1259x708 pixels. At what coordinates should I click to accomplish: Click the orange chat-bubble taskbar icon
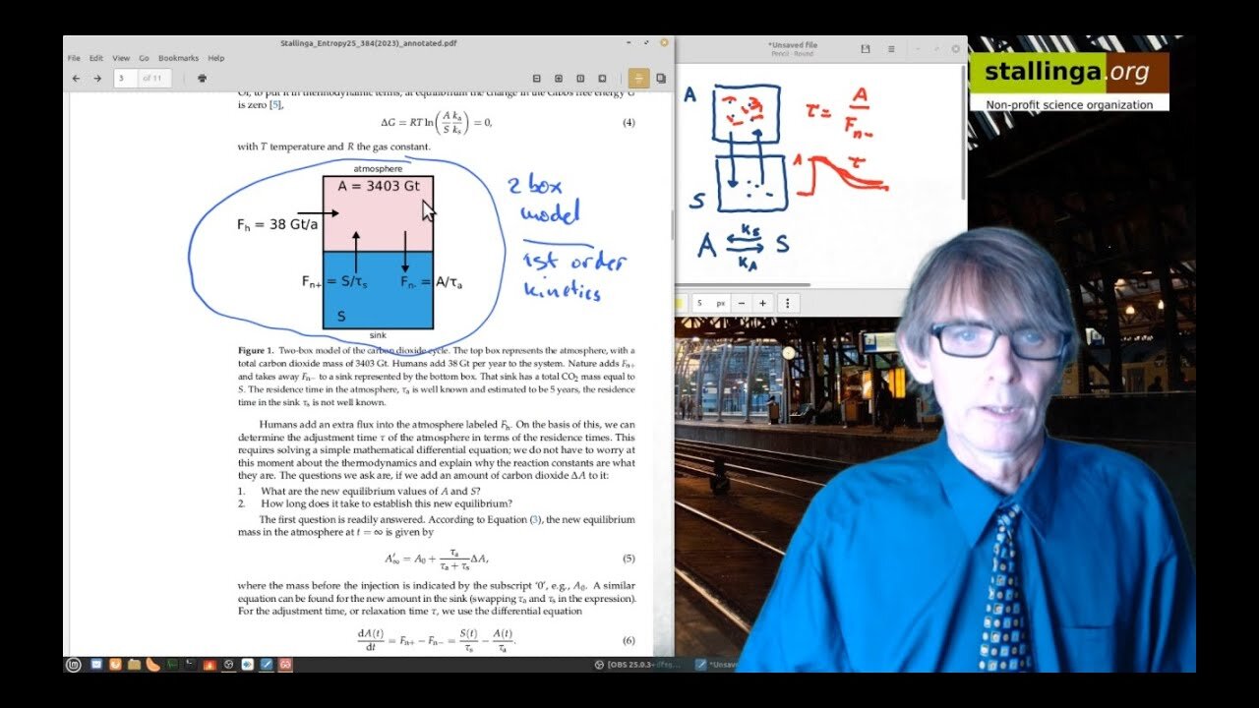[152, 665]
